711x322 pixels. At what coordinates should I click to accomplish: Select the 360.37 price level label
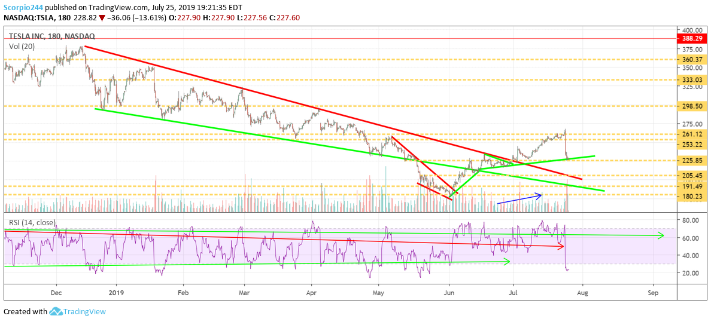pos(691,60)
